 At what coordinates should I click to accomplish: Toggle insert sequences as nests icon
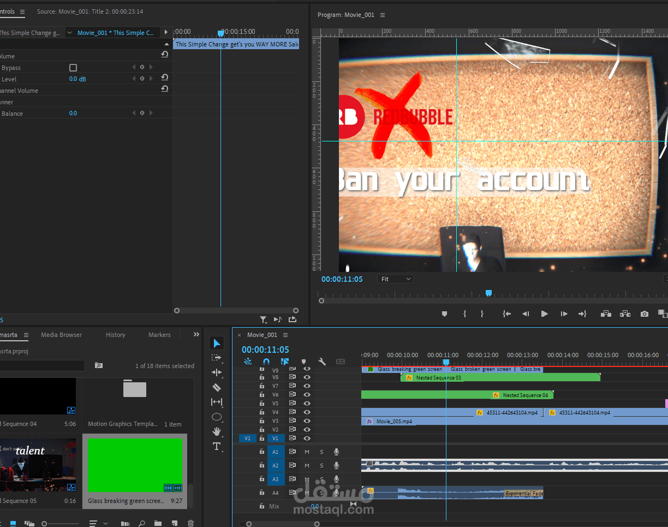(x=248, y=362)
